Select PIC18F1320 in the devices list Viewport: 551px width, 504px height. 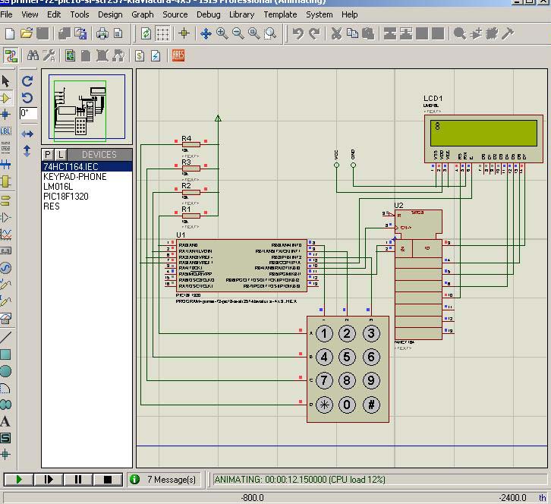click(x=65, y=196)
